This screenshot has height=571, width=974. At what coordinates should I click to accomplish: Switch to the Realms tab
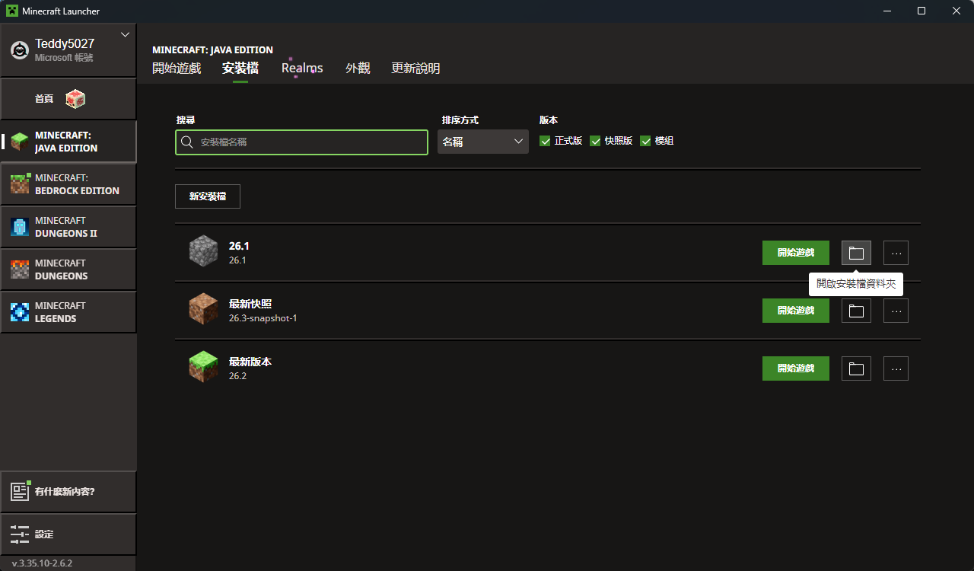pos(302,68)
